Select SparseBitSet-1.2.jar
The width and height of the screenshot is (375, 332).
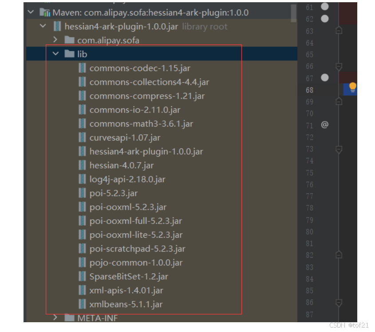129,276
